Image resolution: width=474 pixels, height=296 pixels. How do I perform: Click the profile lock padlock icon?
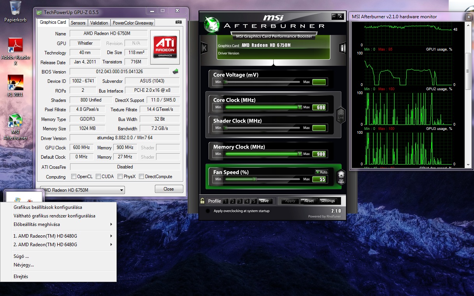(202, 201)
